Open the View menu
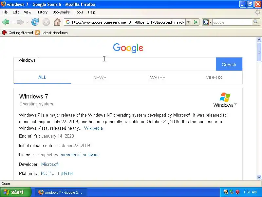The width and height of the screenshot is (262, 197). click(x=28, y=12)
